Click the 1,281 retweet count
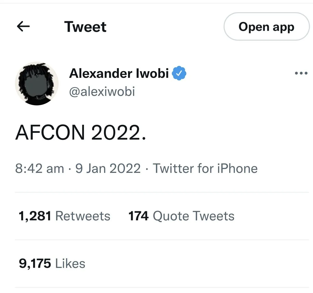 point(35,216)
